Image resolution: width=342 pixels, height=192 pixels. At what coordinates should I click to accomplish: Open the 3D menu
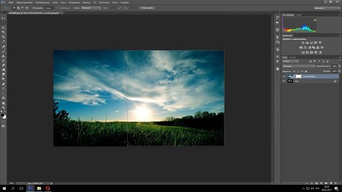click(x=95, y=3)
